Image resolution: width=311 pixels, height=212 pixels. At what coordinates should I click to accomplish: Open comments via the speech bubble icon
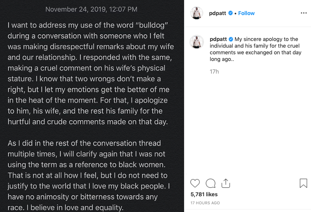coord(210,183)
